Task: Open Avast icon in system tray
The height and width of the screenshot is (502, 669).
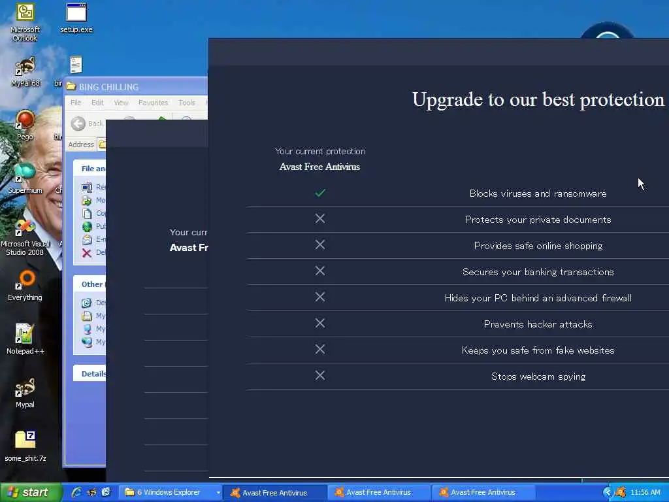Action: 621,492
